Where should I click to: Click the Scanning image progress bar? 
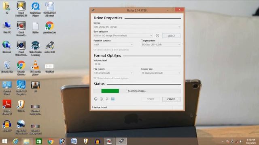pyautogui.click(x=137, y=91)
